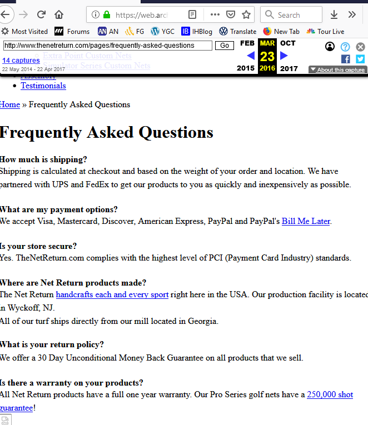Open the FG bookmark

pyautogui.click(x=135, y=32)
